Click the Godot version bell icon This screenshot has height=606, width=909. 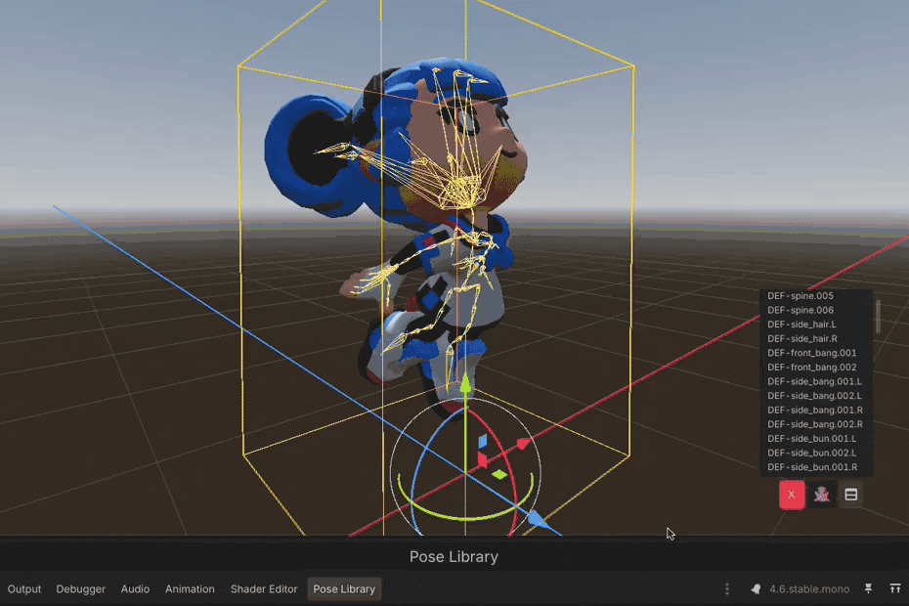(x=756, y=589)
